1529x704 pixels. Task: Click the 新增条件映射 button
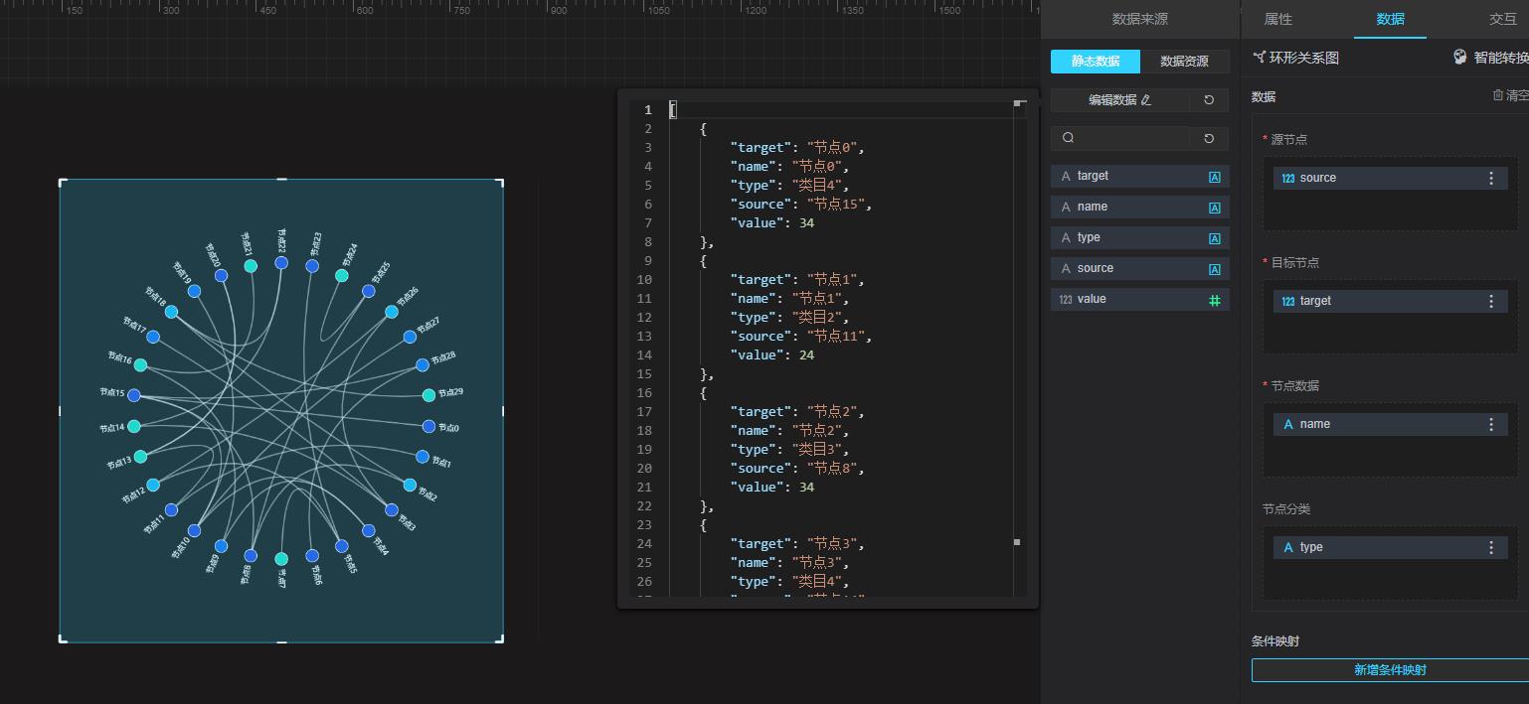click(1390, 670)
